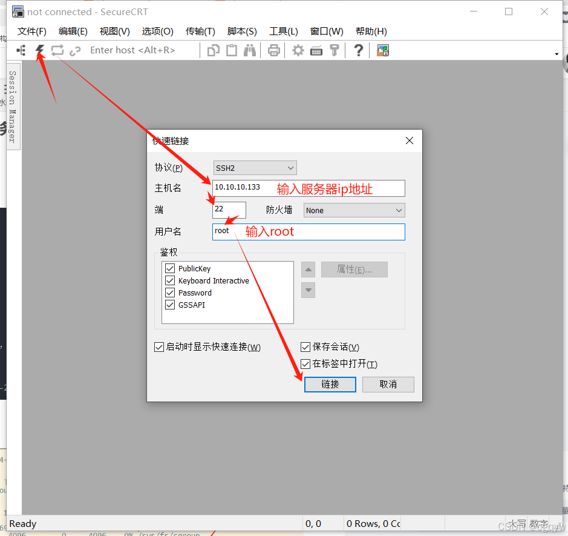568x536 pixels.
Task: Open the 文件(F) menu
Action: click(x=32, y=31)
